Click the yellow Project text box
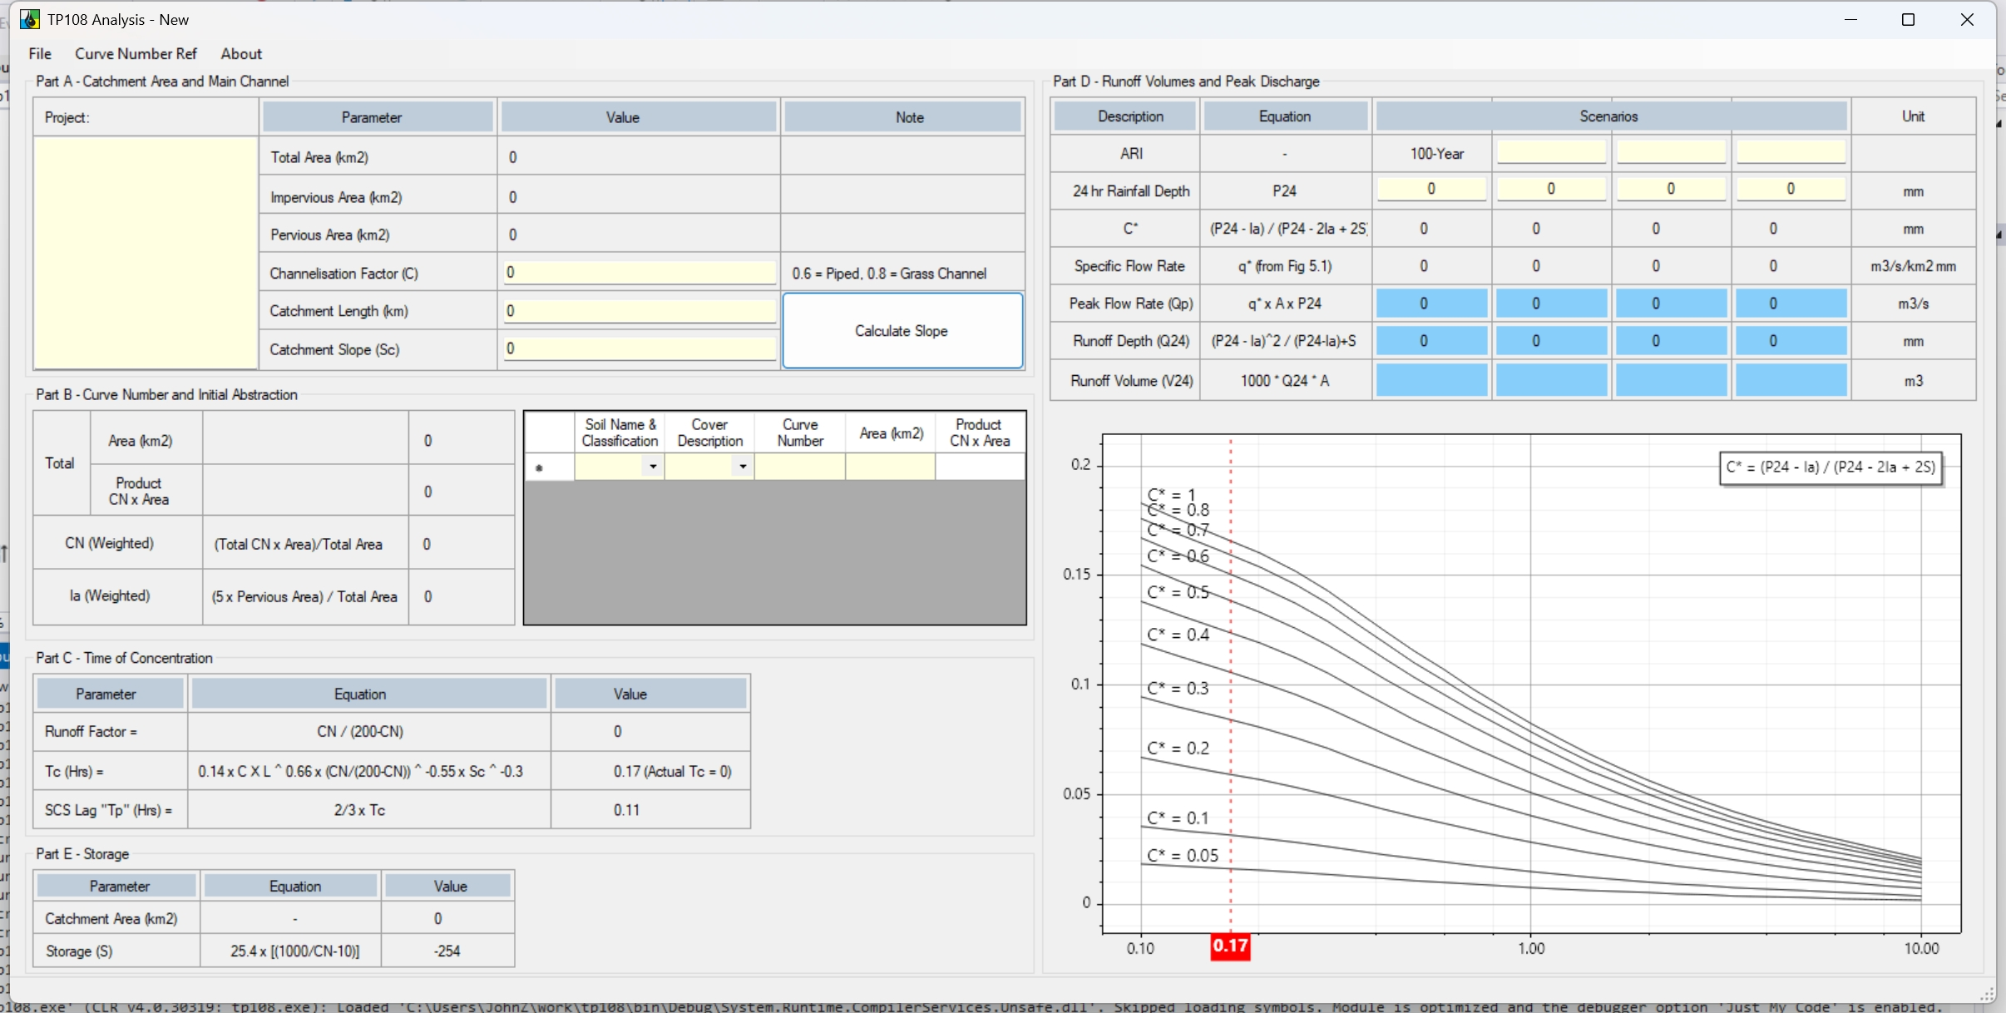 pos(146,252)
